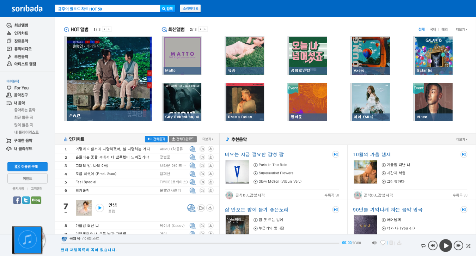Download chart song 조금 취했어
The width and height of the screenshot is (476, 256).
(211, 174)
